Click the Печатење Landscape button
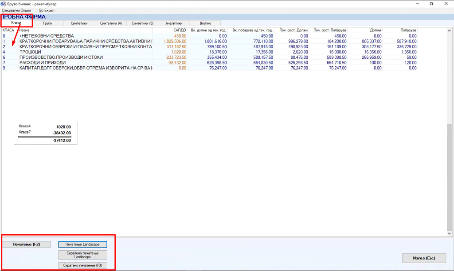 pyautogui.click(x=82, y=244)
